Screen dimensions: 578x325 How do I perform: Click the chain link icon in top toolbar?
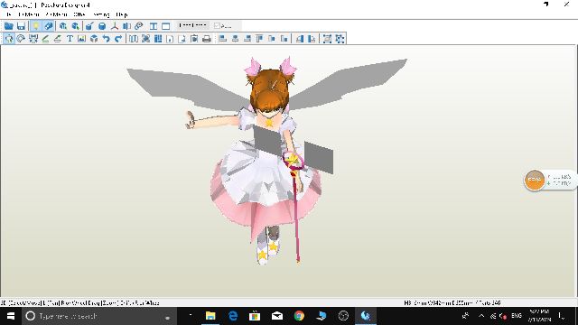pos(138,26)
